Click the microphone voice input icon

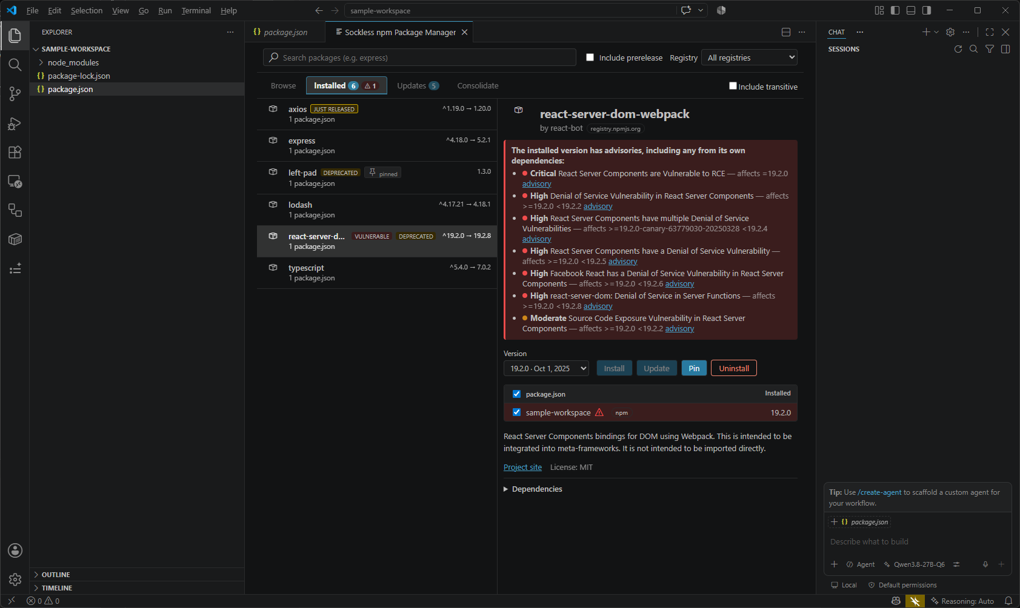click(985, 564)
